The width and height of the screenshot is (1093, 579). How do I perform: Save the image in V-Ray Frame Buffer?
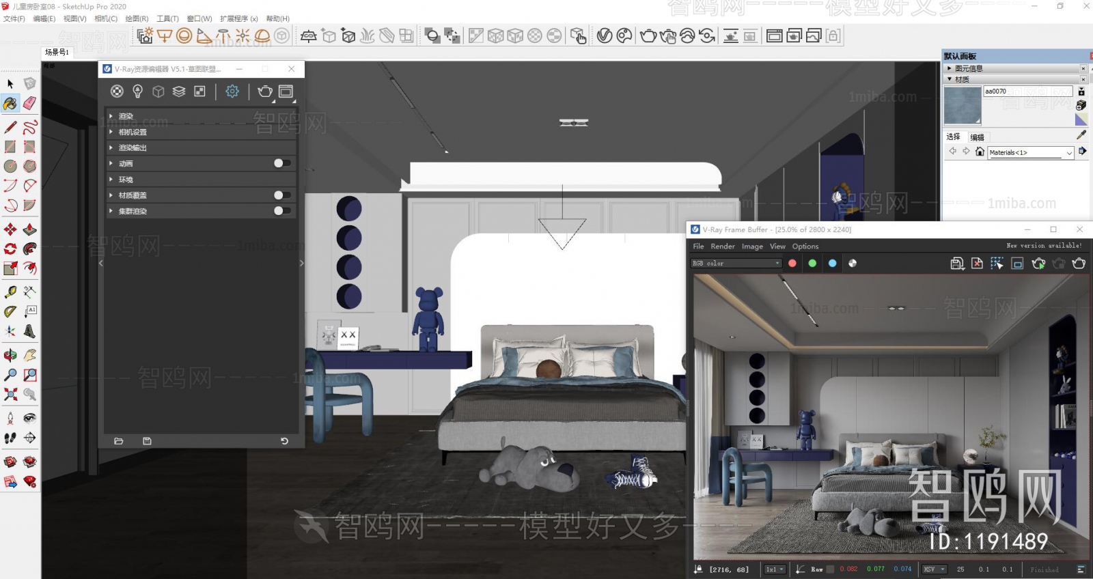coord(957,264)
